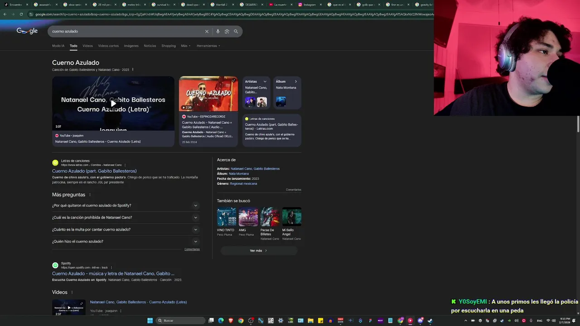Click the Ver más button
Image resolution: width=580 pixels, height=326 pixels.
259,250
